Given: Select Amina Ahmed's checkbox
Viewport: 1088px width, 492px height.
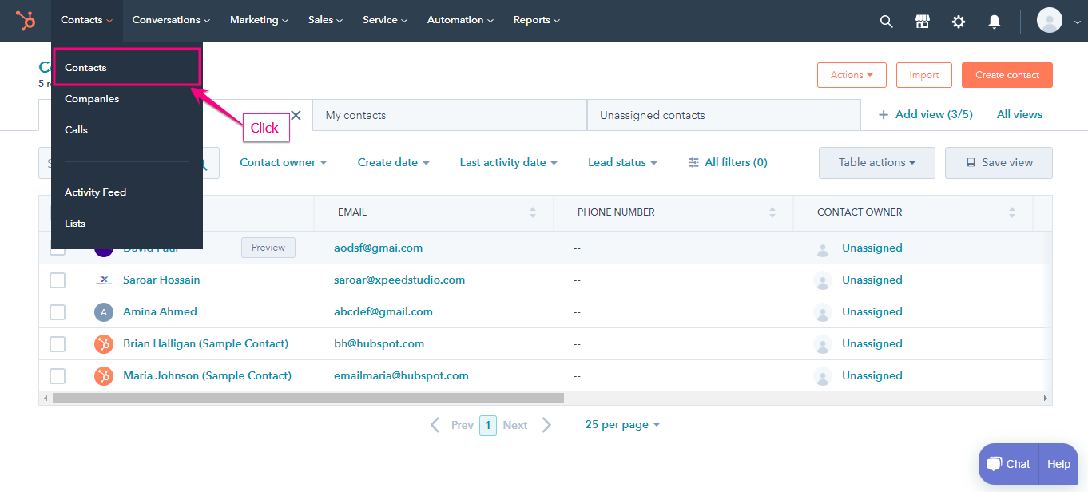Looking at the screenshot, I should (x=57, y=311).
